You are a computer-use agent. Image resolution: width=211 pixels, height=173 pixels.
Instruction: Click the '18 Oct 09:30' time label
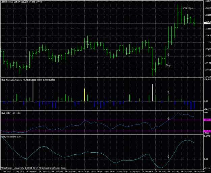click(x=148, y=172)
